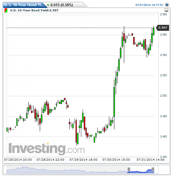Click the blue globe icon at top right
The image size is (173, 177).
[x=167, y=5]
